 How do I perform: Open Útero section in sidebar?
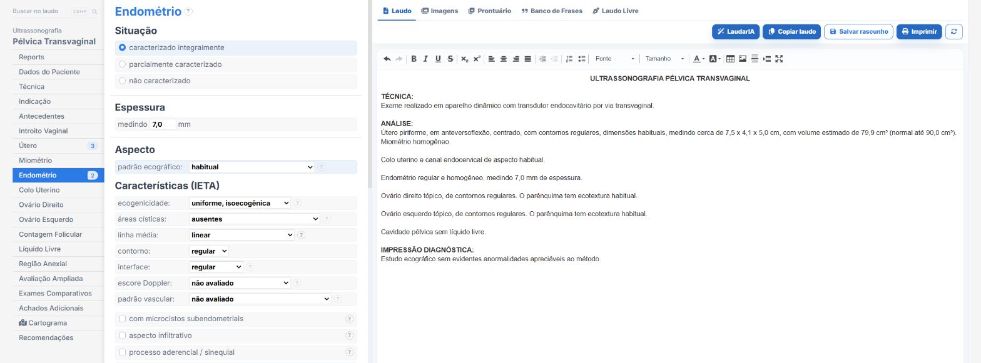(58, 146)
